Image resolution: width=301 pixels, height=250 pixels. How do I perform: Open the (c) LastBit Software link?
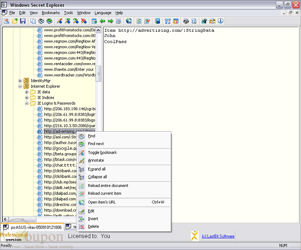pyautogui.click(x=218, y=236)
